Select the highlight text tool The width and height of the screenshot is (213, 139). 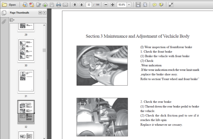[161, 5]
